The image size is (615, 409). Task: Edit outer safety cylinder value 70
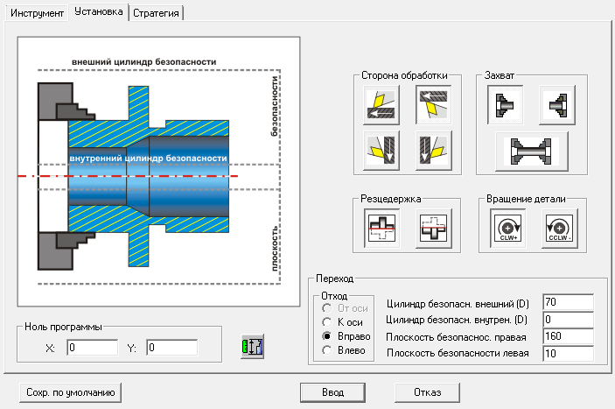click(x=569, y=302)
